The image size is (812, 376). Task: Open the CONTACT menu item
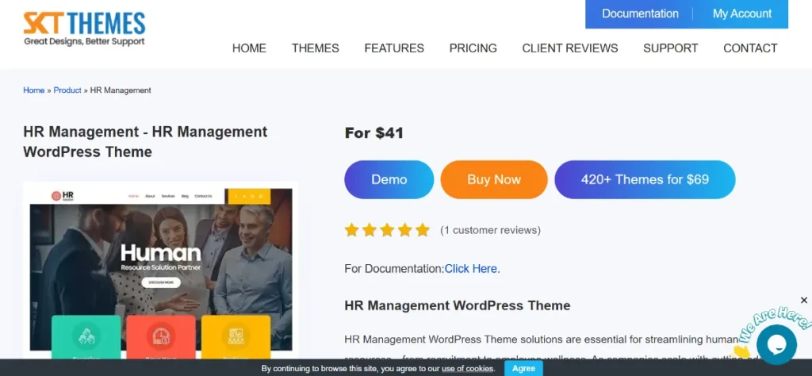[750, 48]
